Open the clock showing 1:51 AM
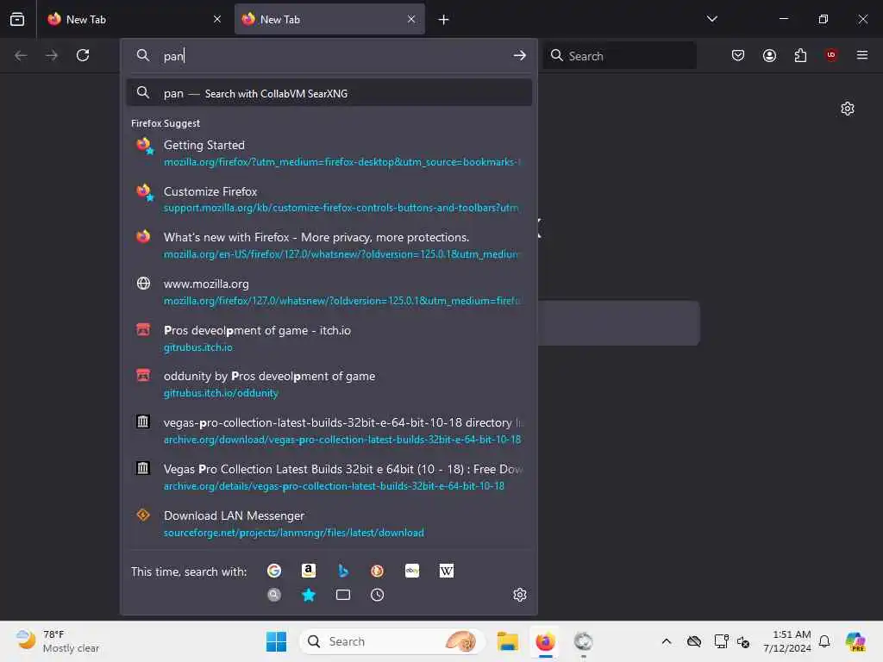This screenshot has width=883, height=662. pyautogui.click(x=786, y=641)
